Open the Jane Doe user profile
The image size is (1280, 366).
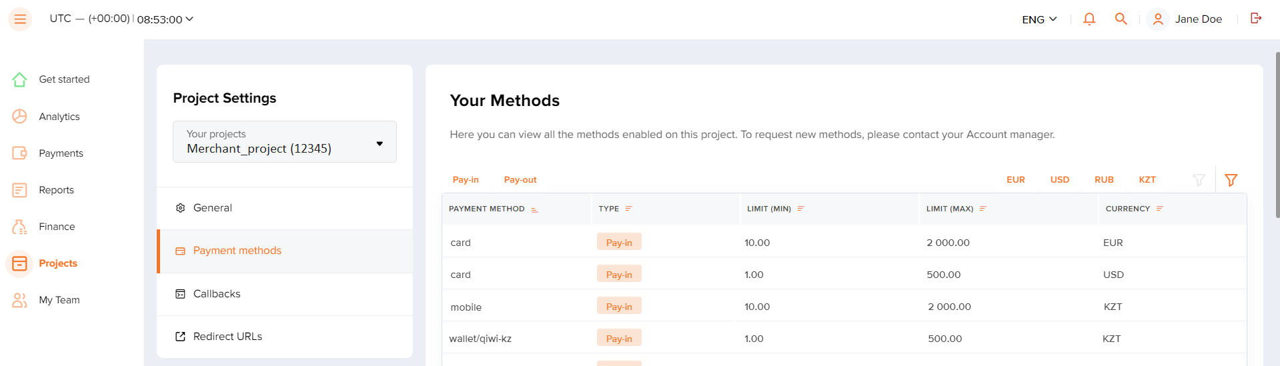[x=1185, y=19]
